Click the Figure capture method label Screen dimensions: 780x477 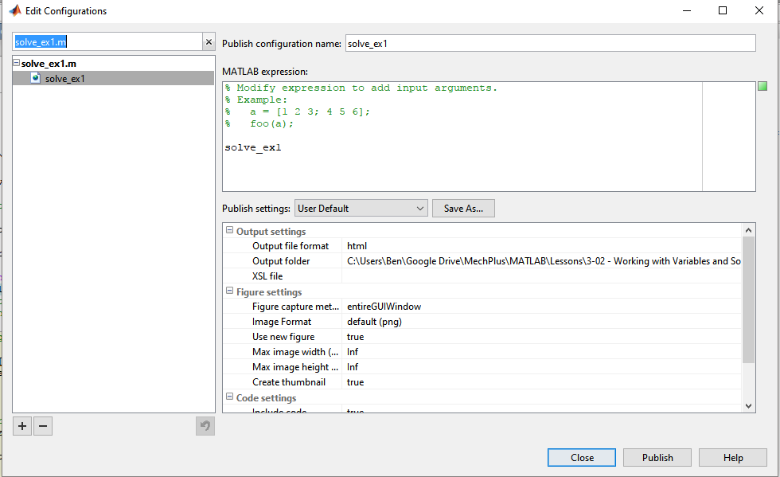click(x=295, y=307)
